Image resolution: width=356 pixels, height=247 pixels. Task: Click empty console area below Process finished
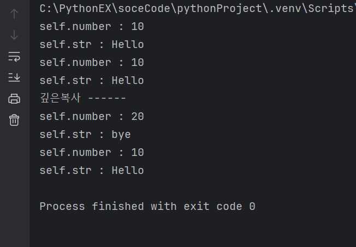[x=193, y=230]
